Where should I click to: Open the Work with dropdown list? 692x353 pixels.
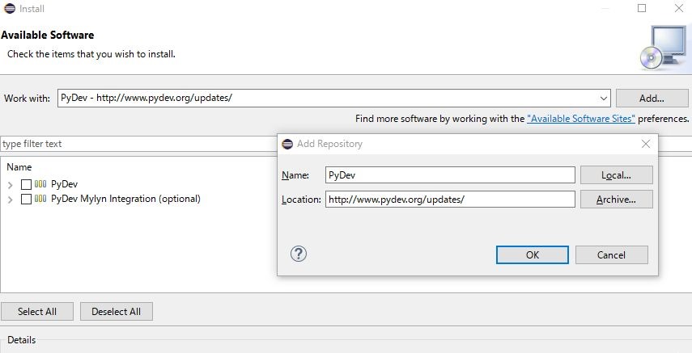coord(604,98)
